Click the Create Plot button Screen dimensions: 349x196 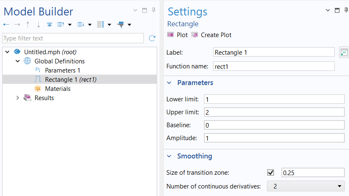pyautogui.click(x=211, y=35)
